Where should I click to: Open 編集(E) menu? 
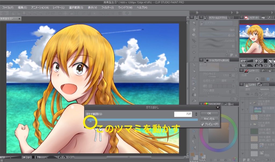click(22, 8)
